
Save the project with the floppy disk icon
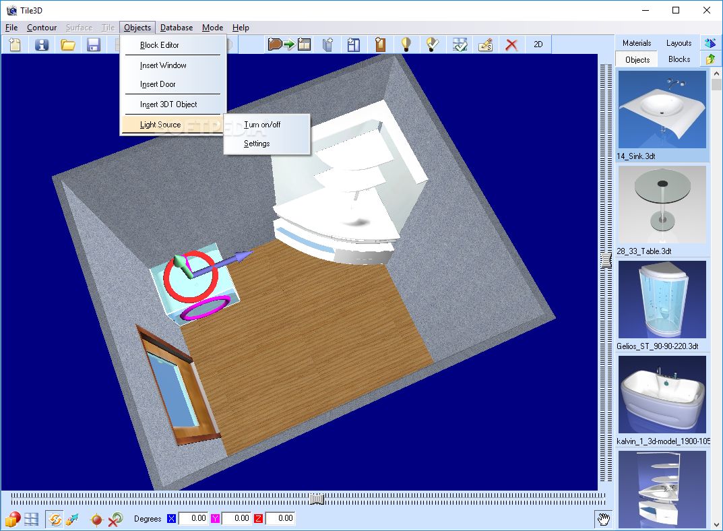click(x=94, y=44)
